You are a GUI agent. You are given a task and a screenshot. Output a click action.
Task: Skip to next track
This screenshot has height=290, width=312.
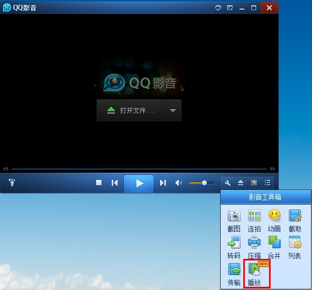[163, 183]
